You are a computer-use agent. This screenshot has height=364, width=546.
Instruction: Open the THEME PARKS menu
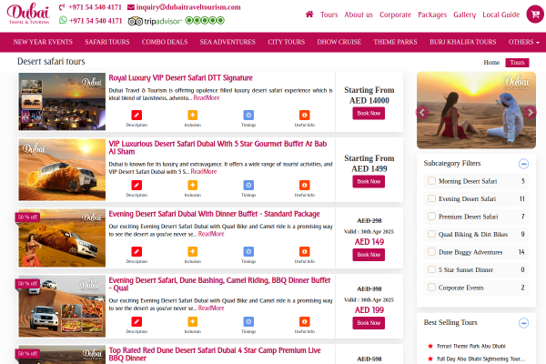(395, 42)
